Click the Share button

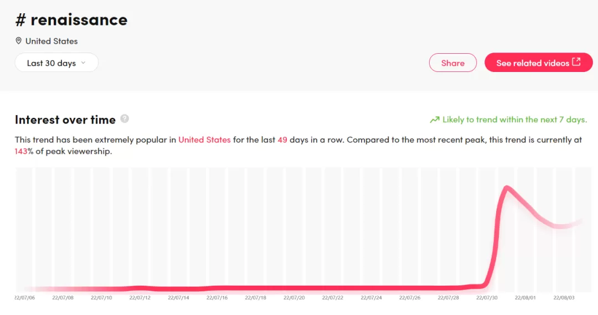point(453,63)
